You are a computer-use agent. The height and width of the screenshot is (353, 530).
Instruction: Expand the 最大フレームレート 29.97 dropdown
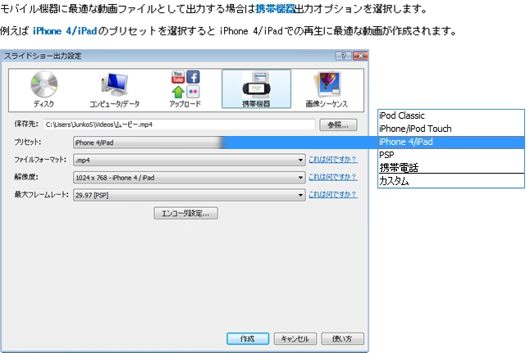click(x=190, y=195)
